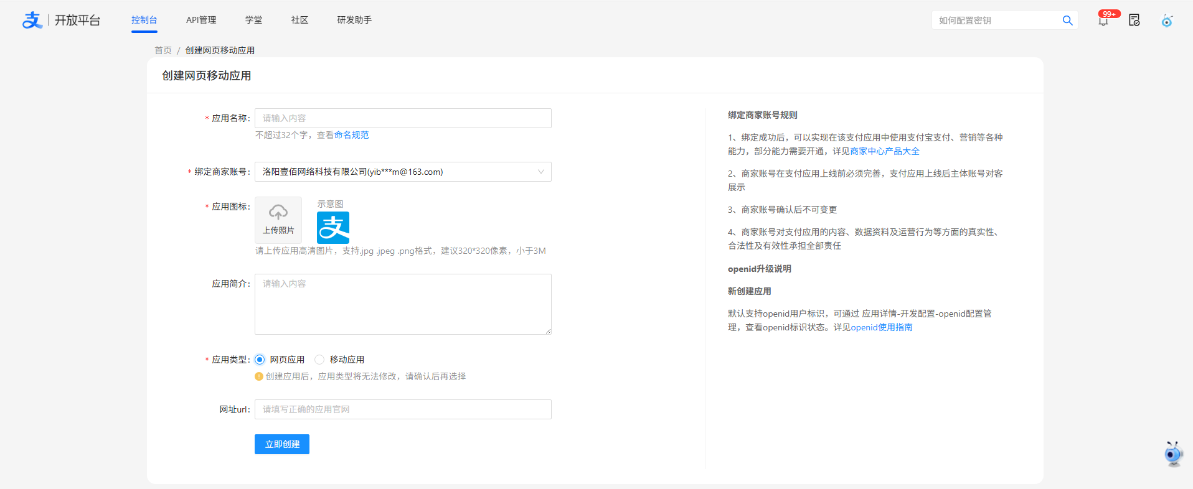Switch to the 控制台 tab
1193x489 pixels.
coord(144,20)
